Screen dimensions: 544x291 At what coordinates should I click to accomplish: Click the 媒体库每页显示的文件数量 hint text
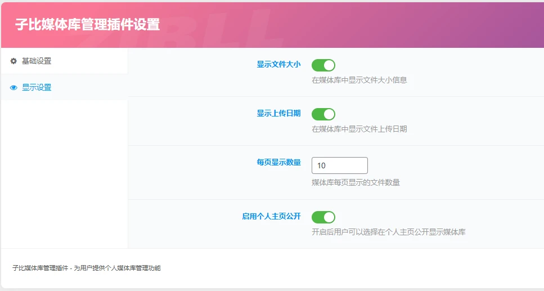(356, 182)
